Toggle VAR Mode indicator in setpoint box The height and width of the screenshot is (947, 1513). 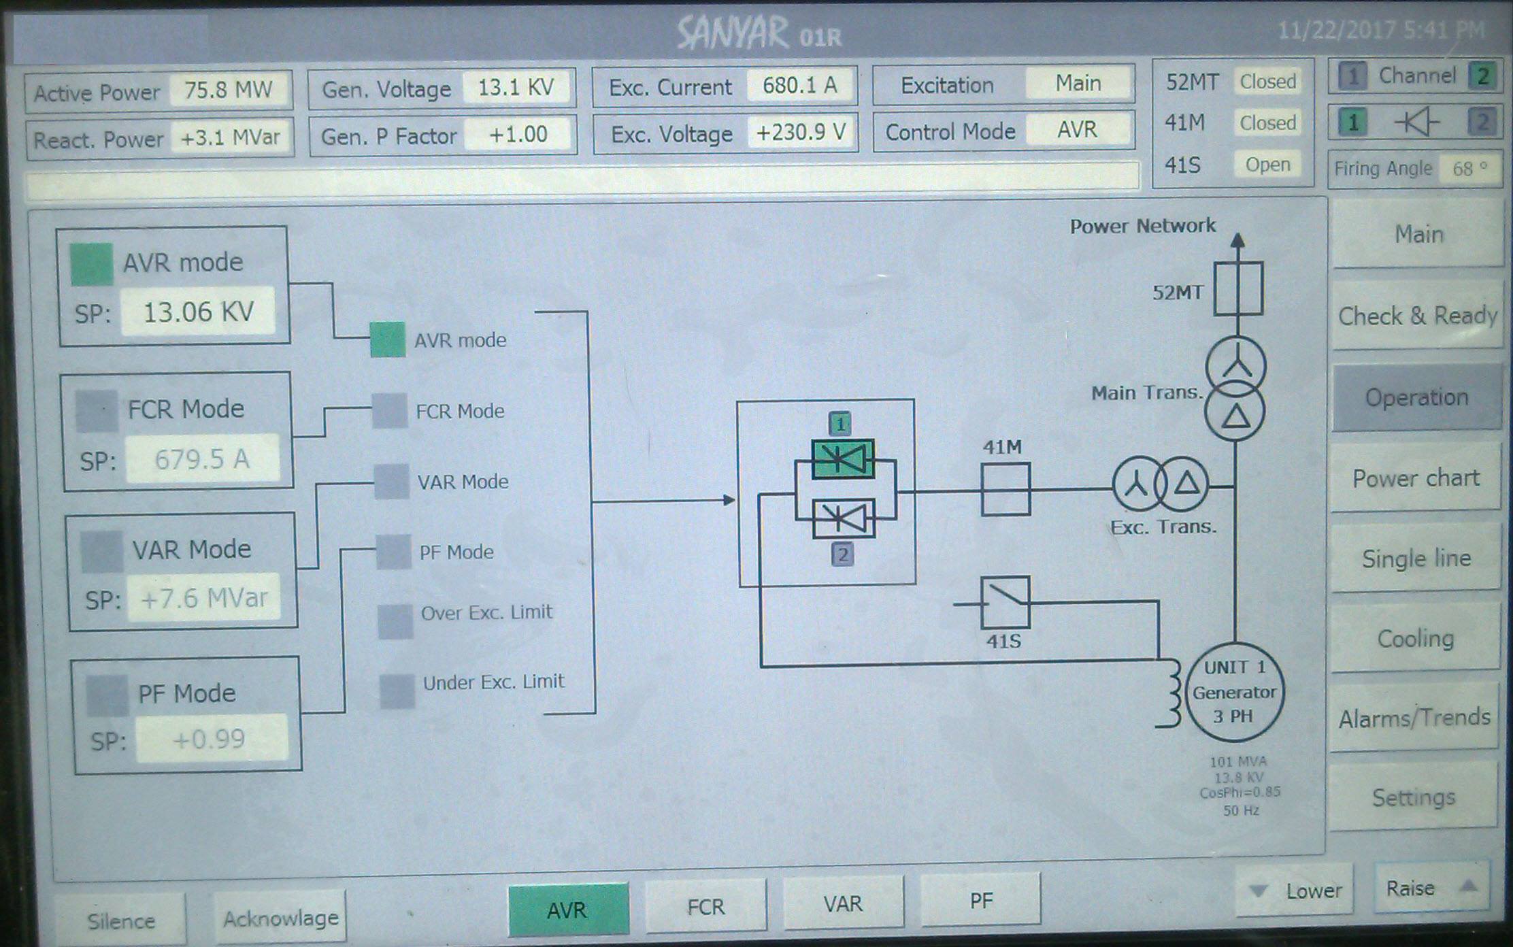[102, 552]
